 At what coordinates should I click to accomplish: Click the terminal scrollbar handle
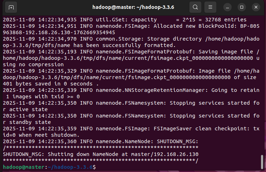262,162
